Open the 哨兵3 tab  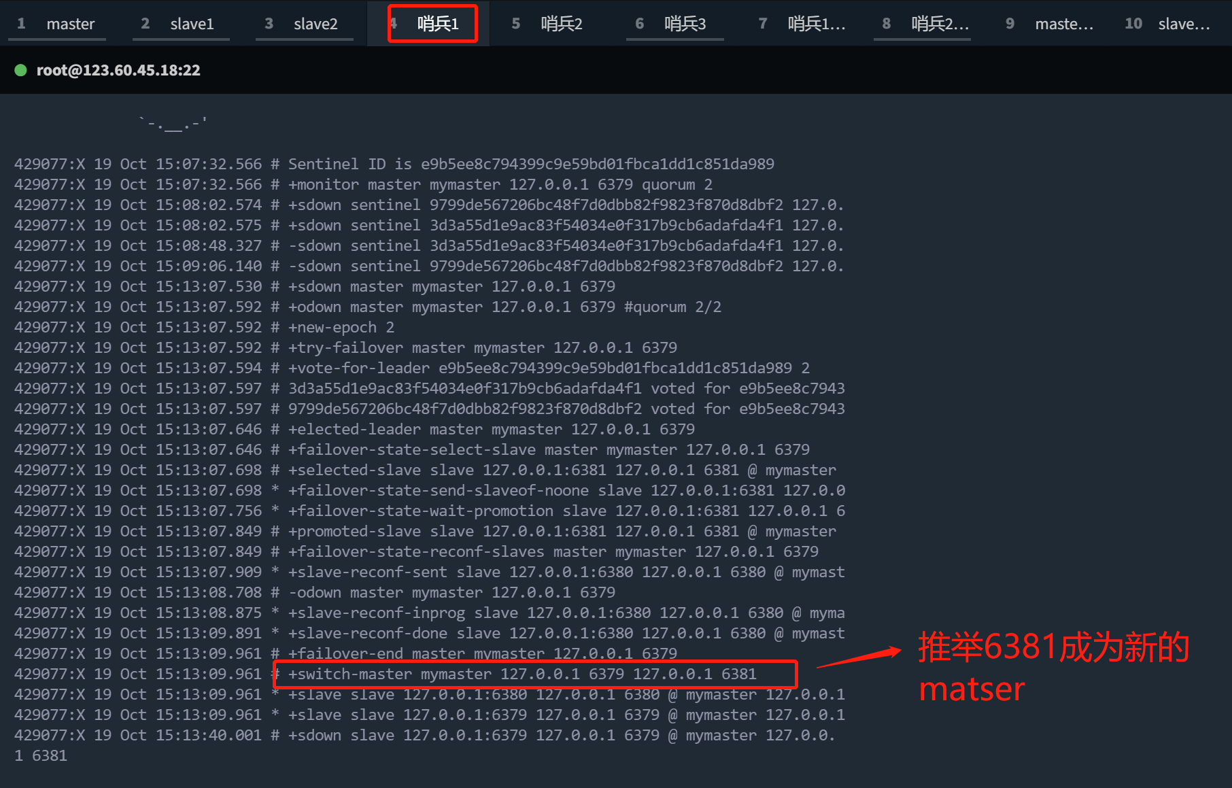click(x=674, y=24)
